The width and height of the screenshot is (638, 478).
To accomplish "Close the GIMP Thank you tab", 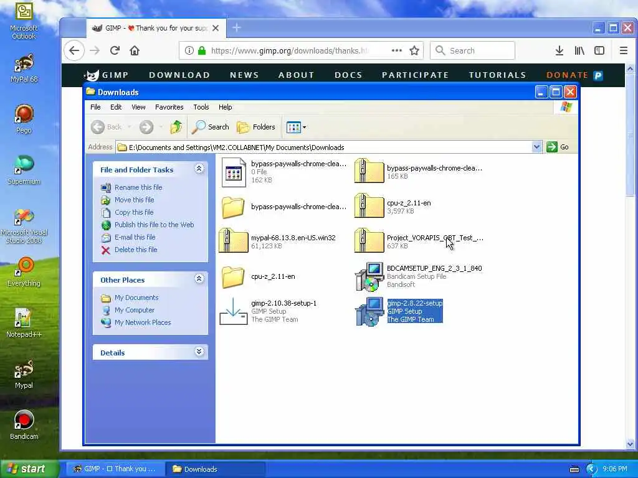I will [216, 28].
